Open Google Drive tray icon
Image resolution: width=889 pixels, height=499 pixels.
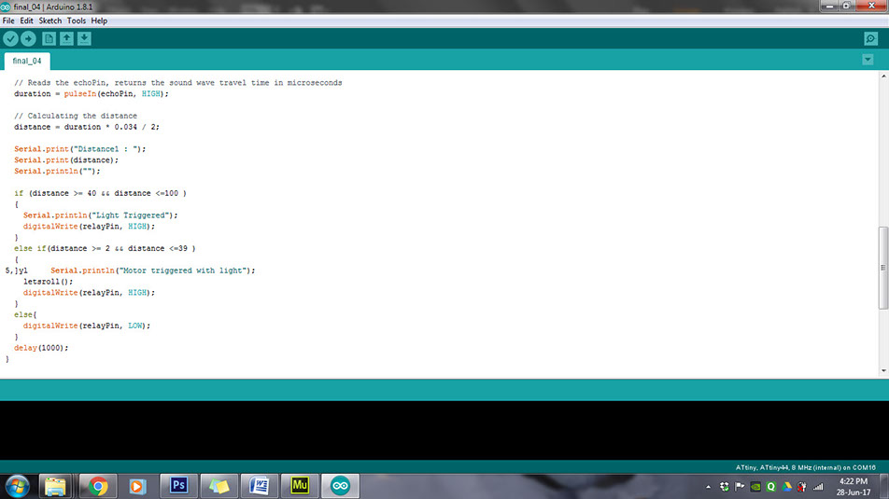[x=786, y=487]
